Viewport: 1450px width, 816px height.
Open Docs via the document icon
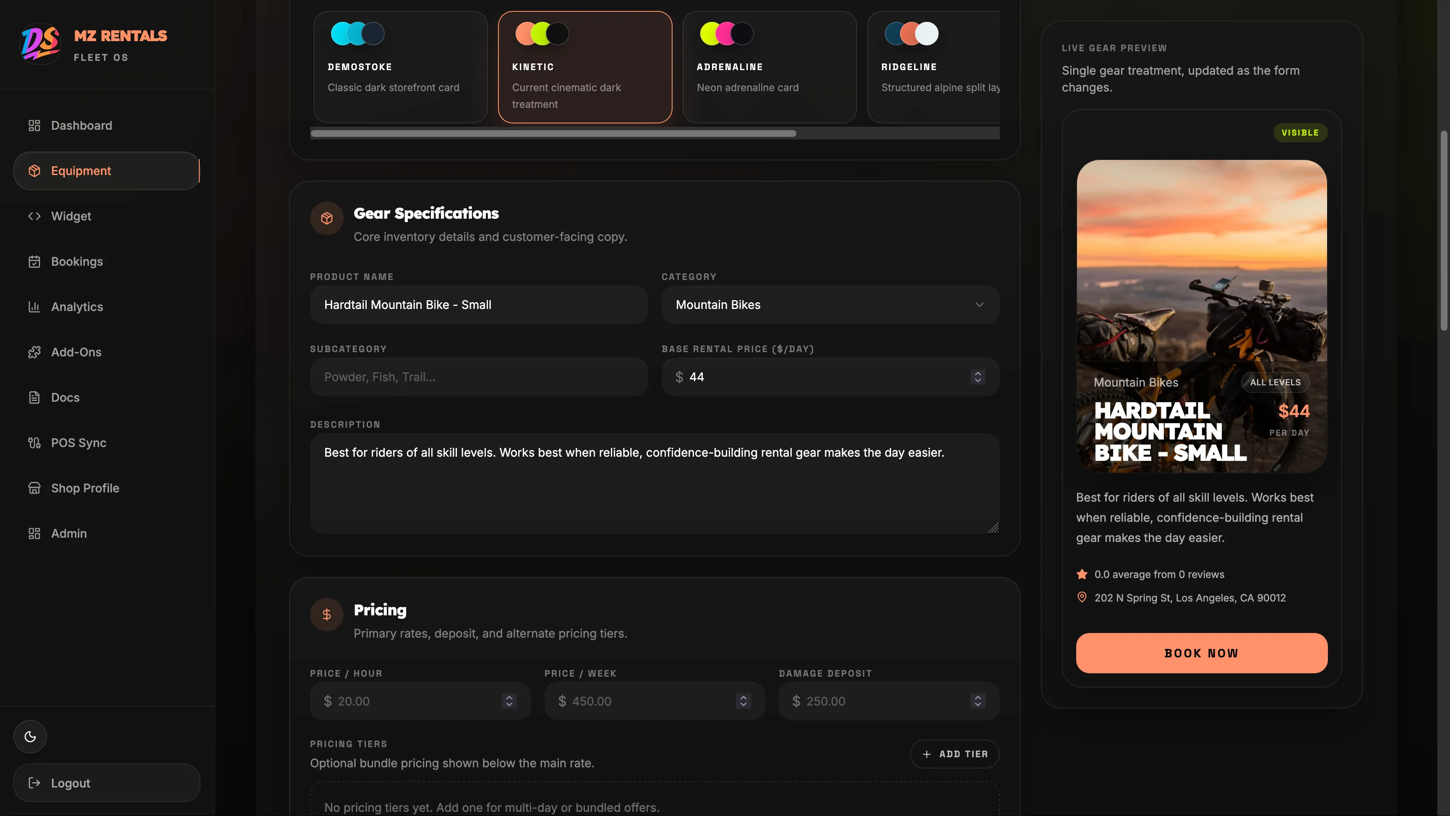[x=34, y=398]
